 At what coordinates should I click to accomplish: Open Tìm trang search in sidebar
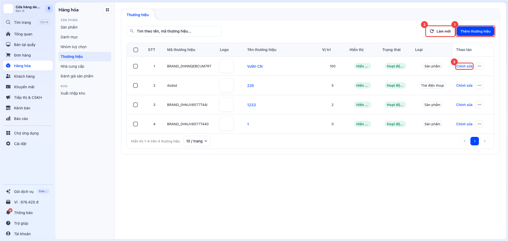point(28,22)
